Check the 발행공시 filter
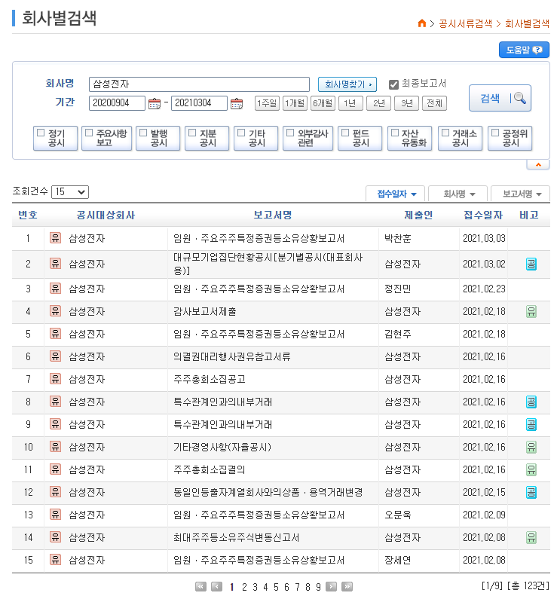The width and height of the screenshot is (557, 596). coord(143,133)
